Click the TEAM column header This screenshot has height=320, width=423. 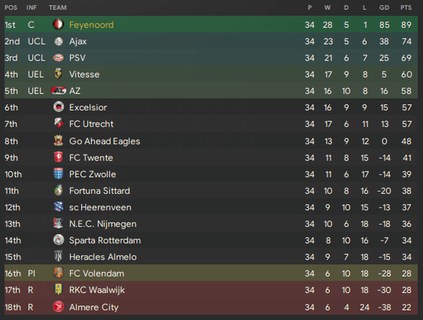point(58,7)
